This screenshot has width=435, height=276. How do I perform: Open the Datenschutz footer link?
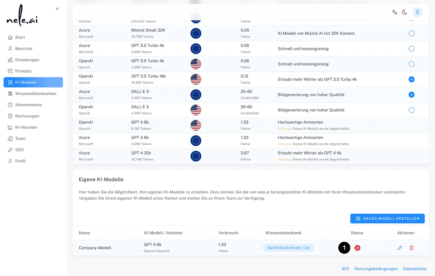[415, 269]
